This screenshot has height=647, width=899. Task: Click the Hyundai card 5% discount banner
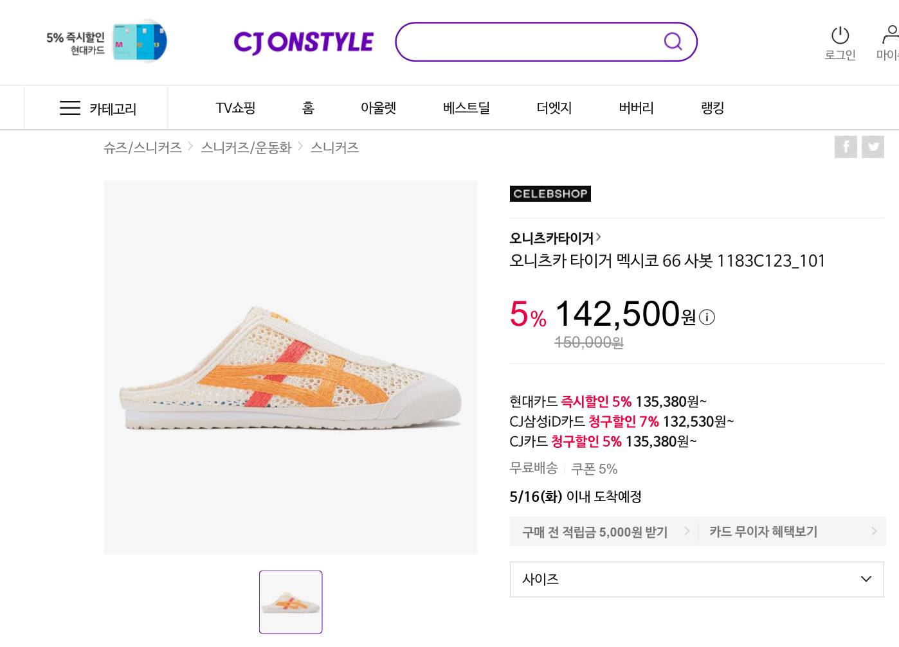[107, 42]
